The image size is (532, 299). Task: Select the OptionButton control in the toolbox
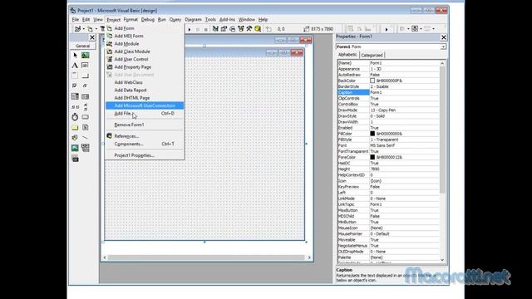[85, 86]
